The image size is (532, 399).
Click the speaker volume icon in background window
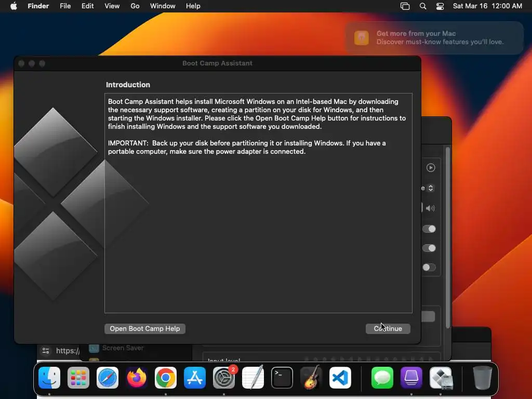click(430, 208)
